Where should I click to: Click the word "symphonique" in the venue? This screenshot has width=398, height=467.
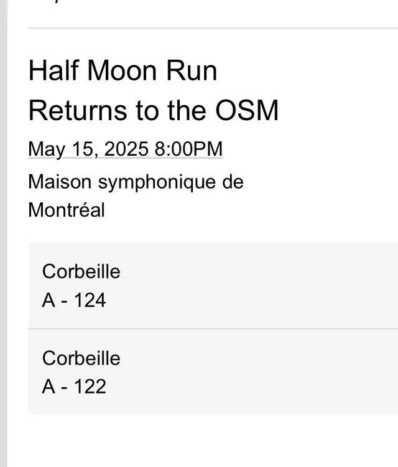[157, 182]
